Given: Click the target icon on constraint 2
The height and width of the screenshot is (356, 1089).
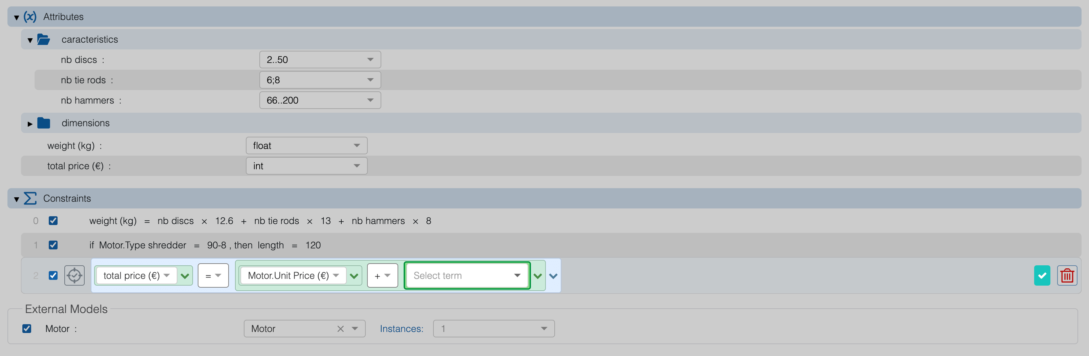Looking at the screenshot, I should pyautogui.click(x=74, y=275).
